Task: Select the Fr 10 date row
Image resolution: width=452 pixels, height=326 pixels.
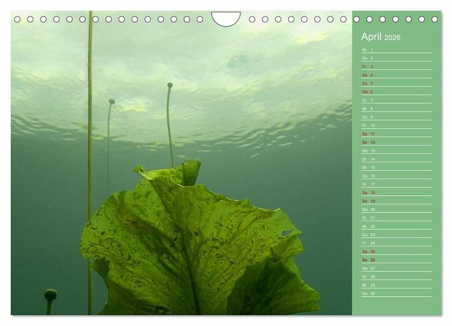Action: pyautogui.click(x=397, y=125)
